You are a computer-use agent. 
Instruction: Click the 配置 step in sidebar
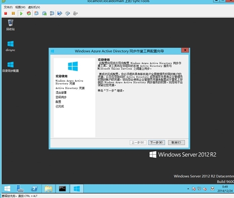58,102
